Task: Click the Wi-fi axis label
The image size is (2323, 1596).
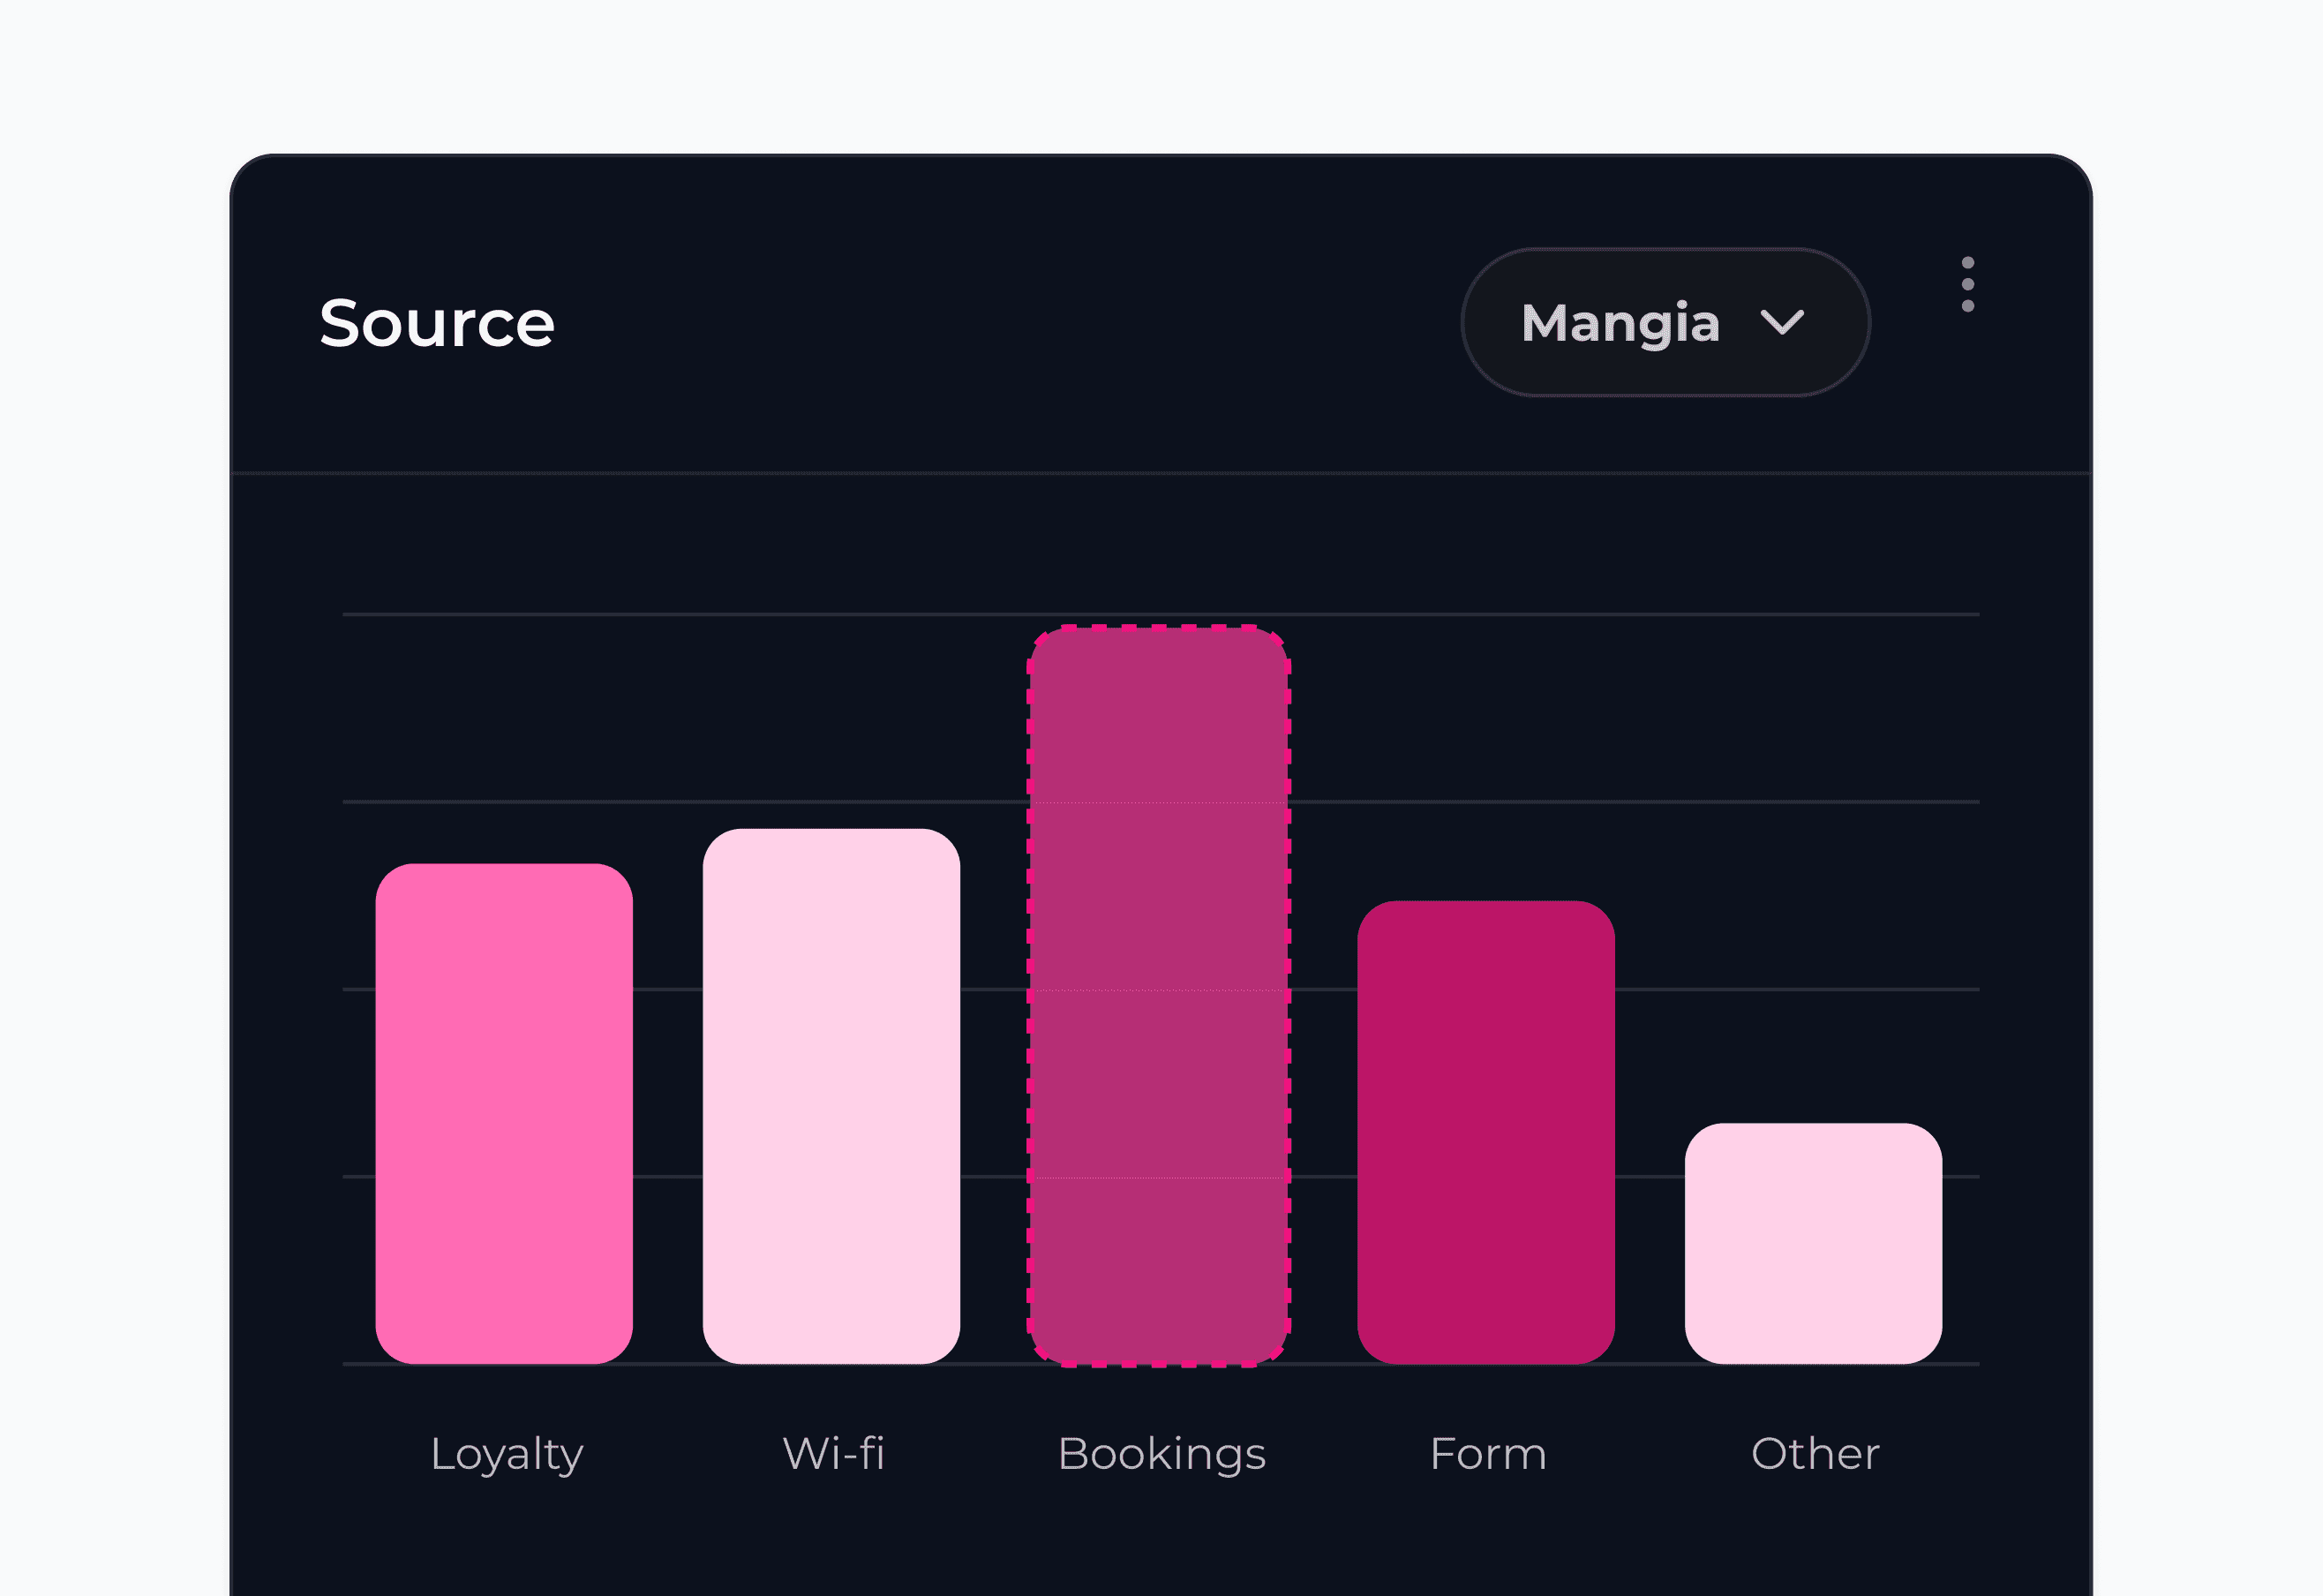Action: click(x=832, y=1454)
